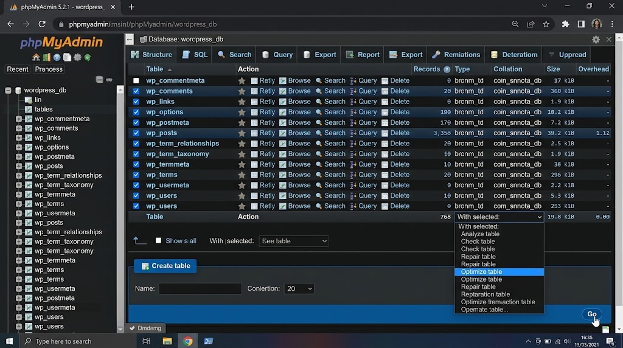This screenshot has width=623, height=348.
Task: Click Browse icon for wp_links row
Action: [x=283, y=102]
